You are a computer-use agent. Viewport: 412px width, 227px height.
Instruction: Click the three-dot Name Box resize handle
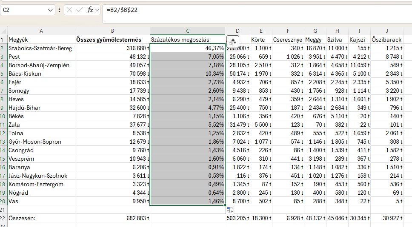tap(60, 10)
